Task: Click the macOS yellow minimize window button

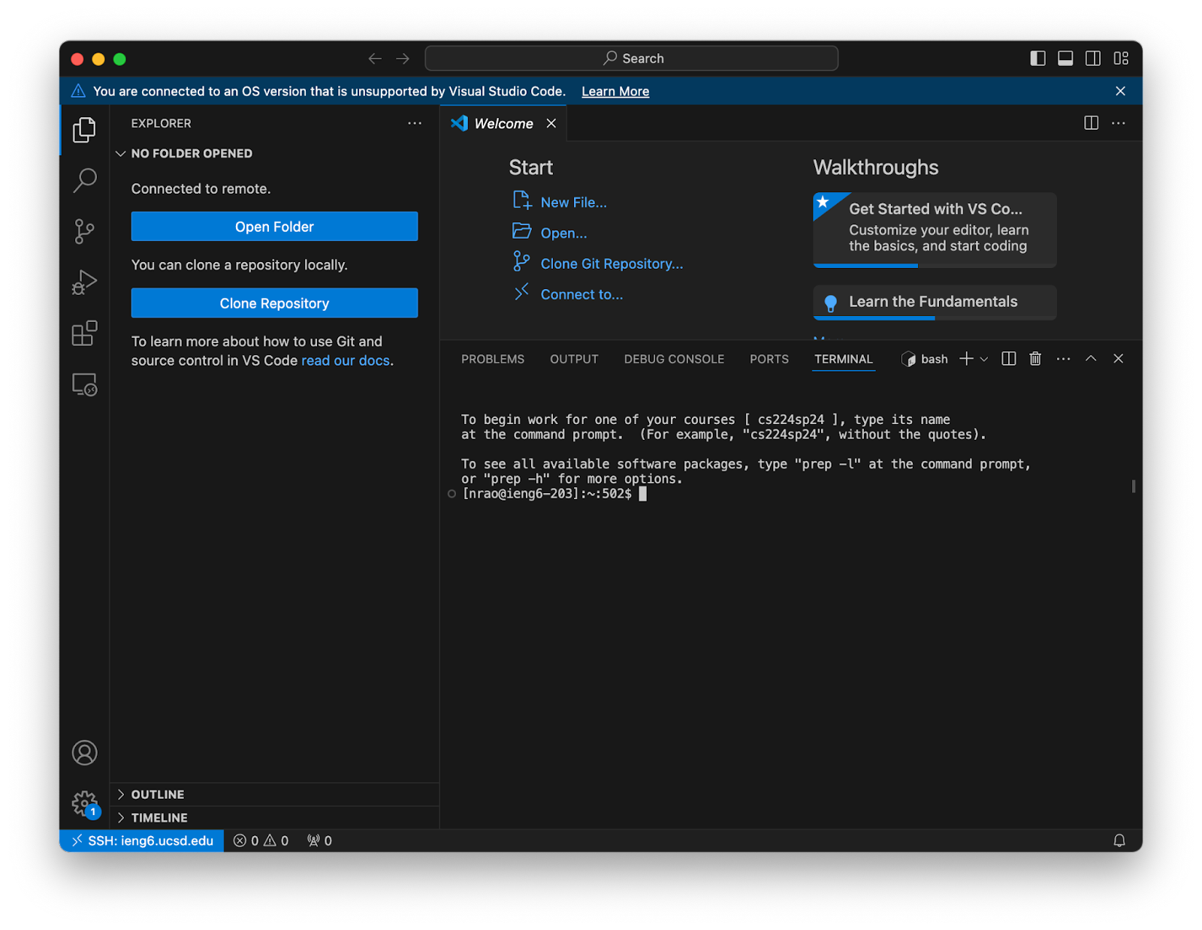Action: pos(98,59)
